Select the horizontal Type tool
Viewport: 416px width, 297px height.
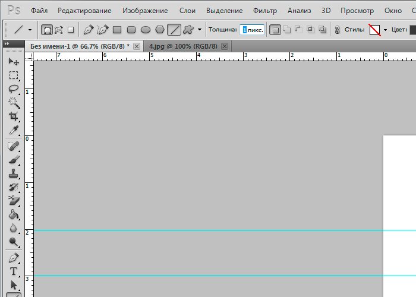(x=13, y=271)
